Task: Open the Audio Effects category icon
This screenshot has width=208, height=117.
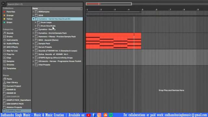Action: pos(5,44)
